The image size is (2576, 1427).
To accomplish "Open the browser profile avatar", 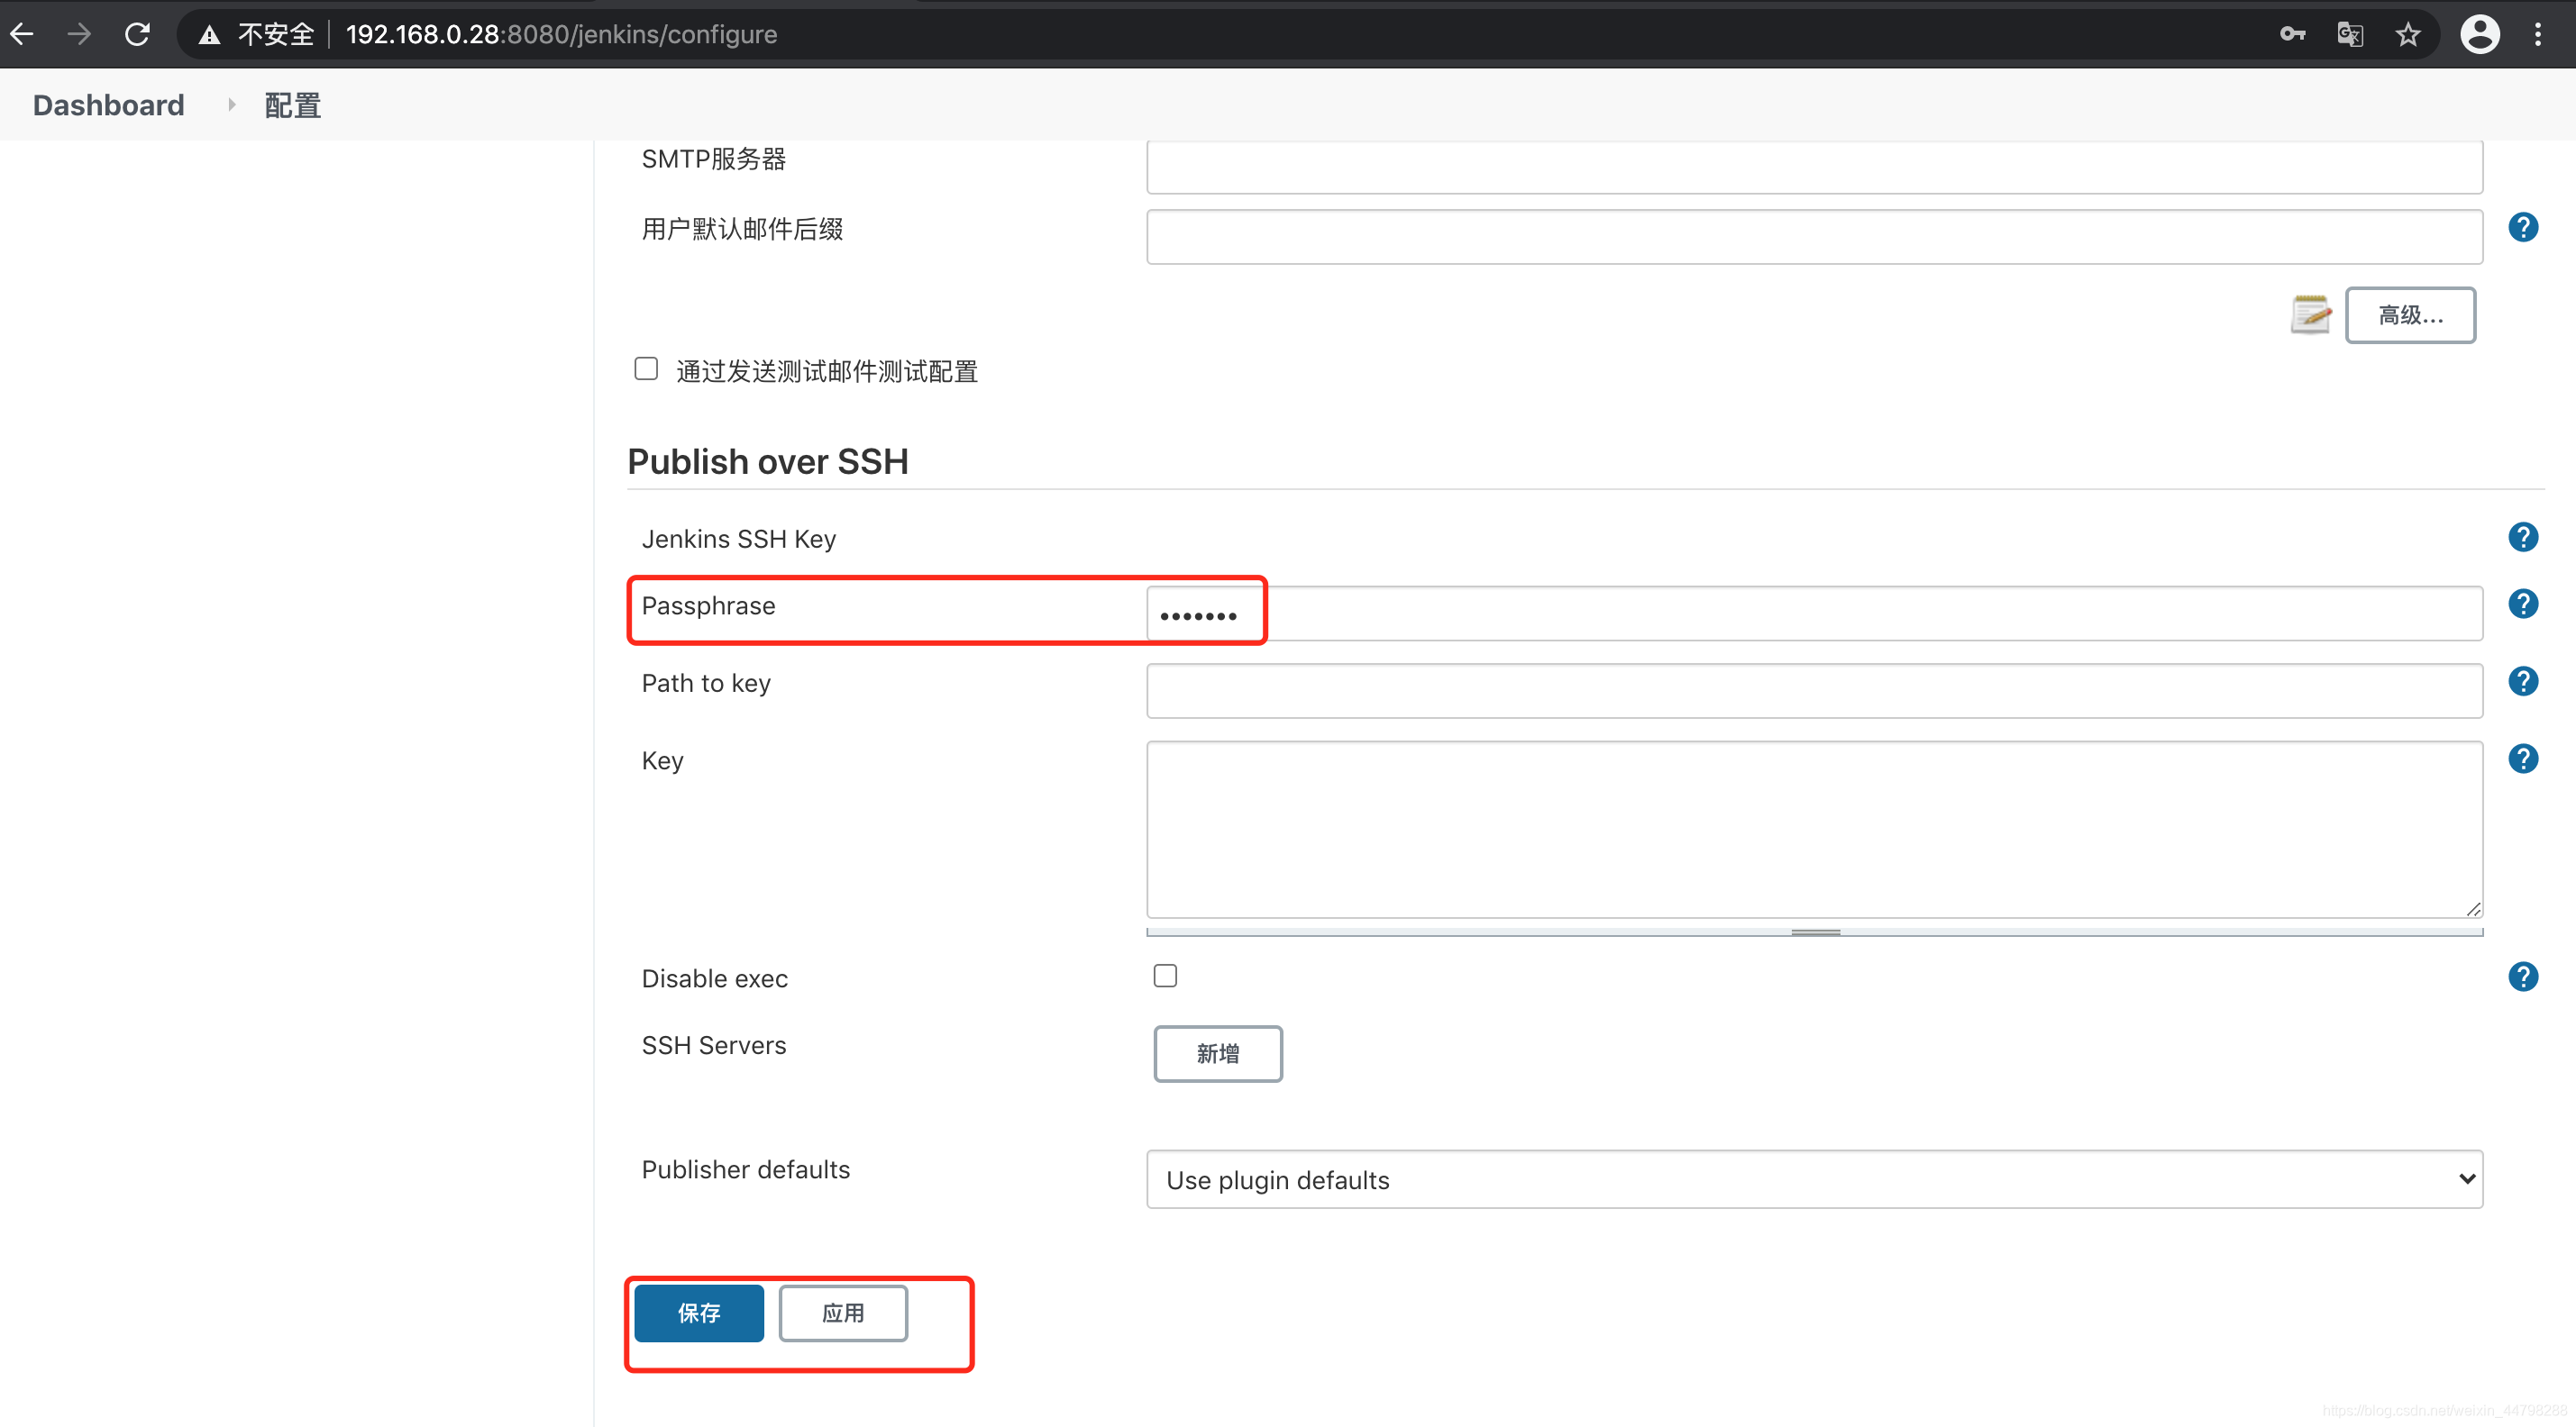I will [2480, 35].
